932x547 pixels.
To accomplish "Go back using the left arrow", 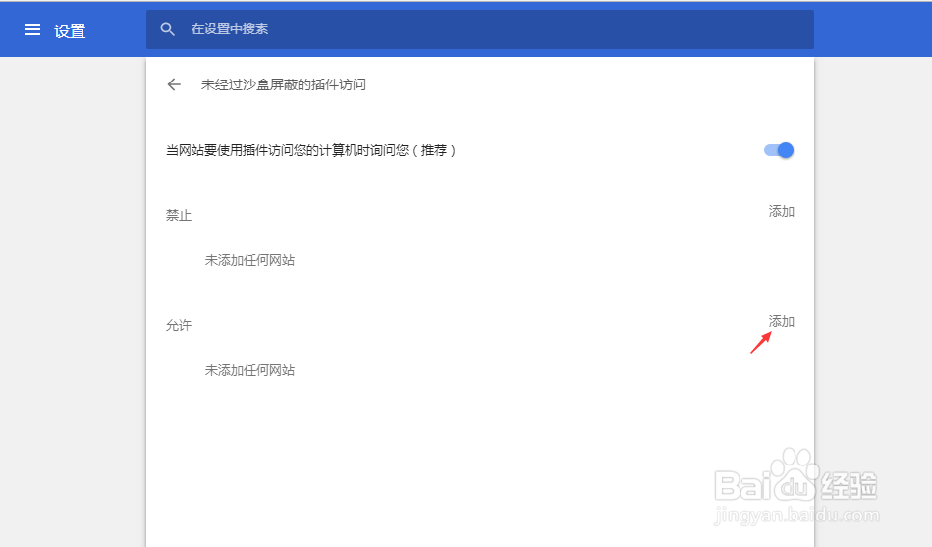I will coord(174,84).
